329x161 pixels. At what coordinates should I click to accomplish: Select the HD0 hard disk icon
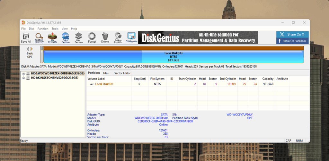coord(28,74)
